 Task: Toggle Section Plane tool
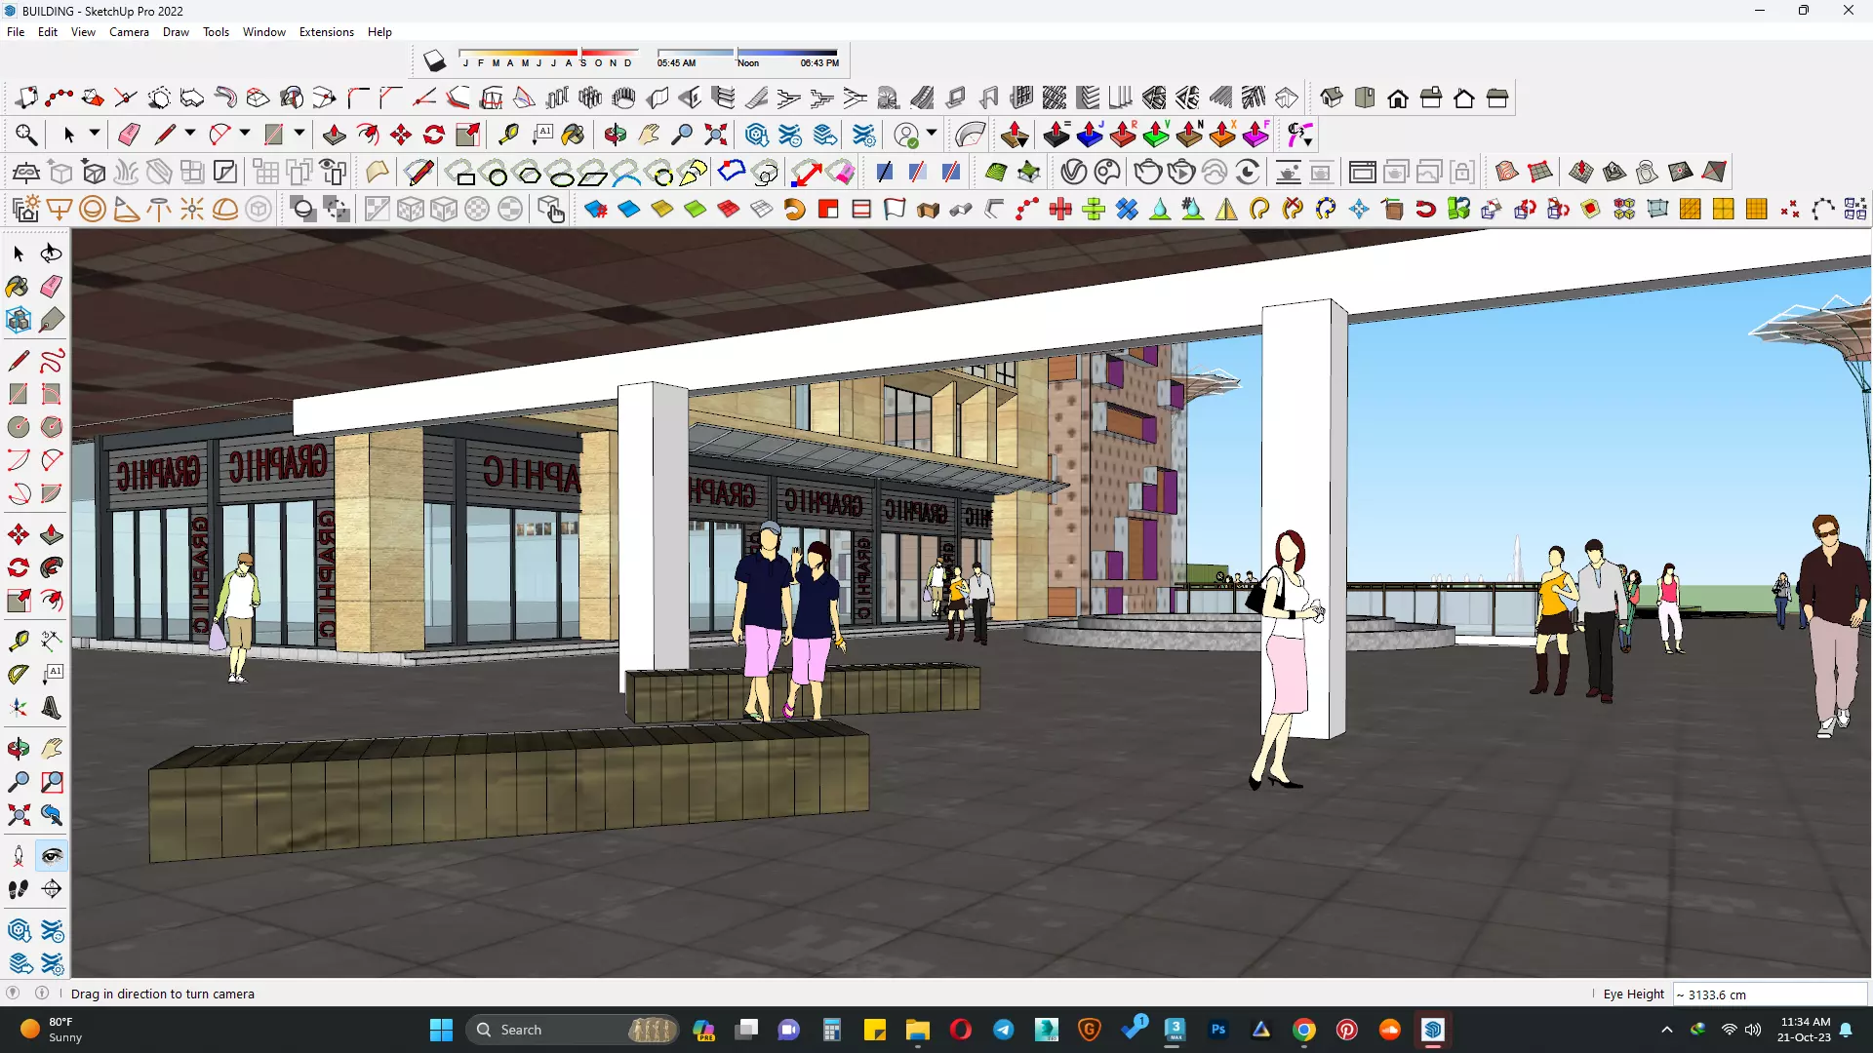[52, 889]
